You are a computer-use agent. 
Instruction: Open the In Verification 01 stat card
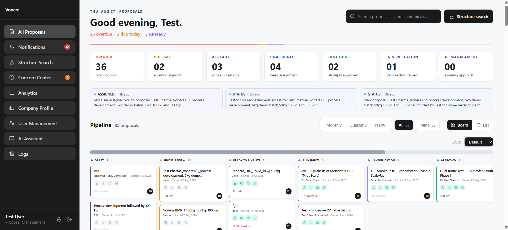tap(408, 66)
